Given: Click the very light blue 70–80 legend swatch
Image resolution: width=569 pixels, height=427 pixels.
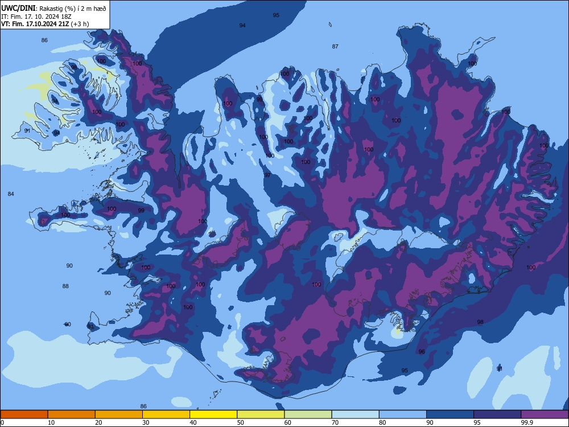Looking at the screenshot, I should click(x=355, y=414).
